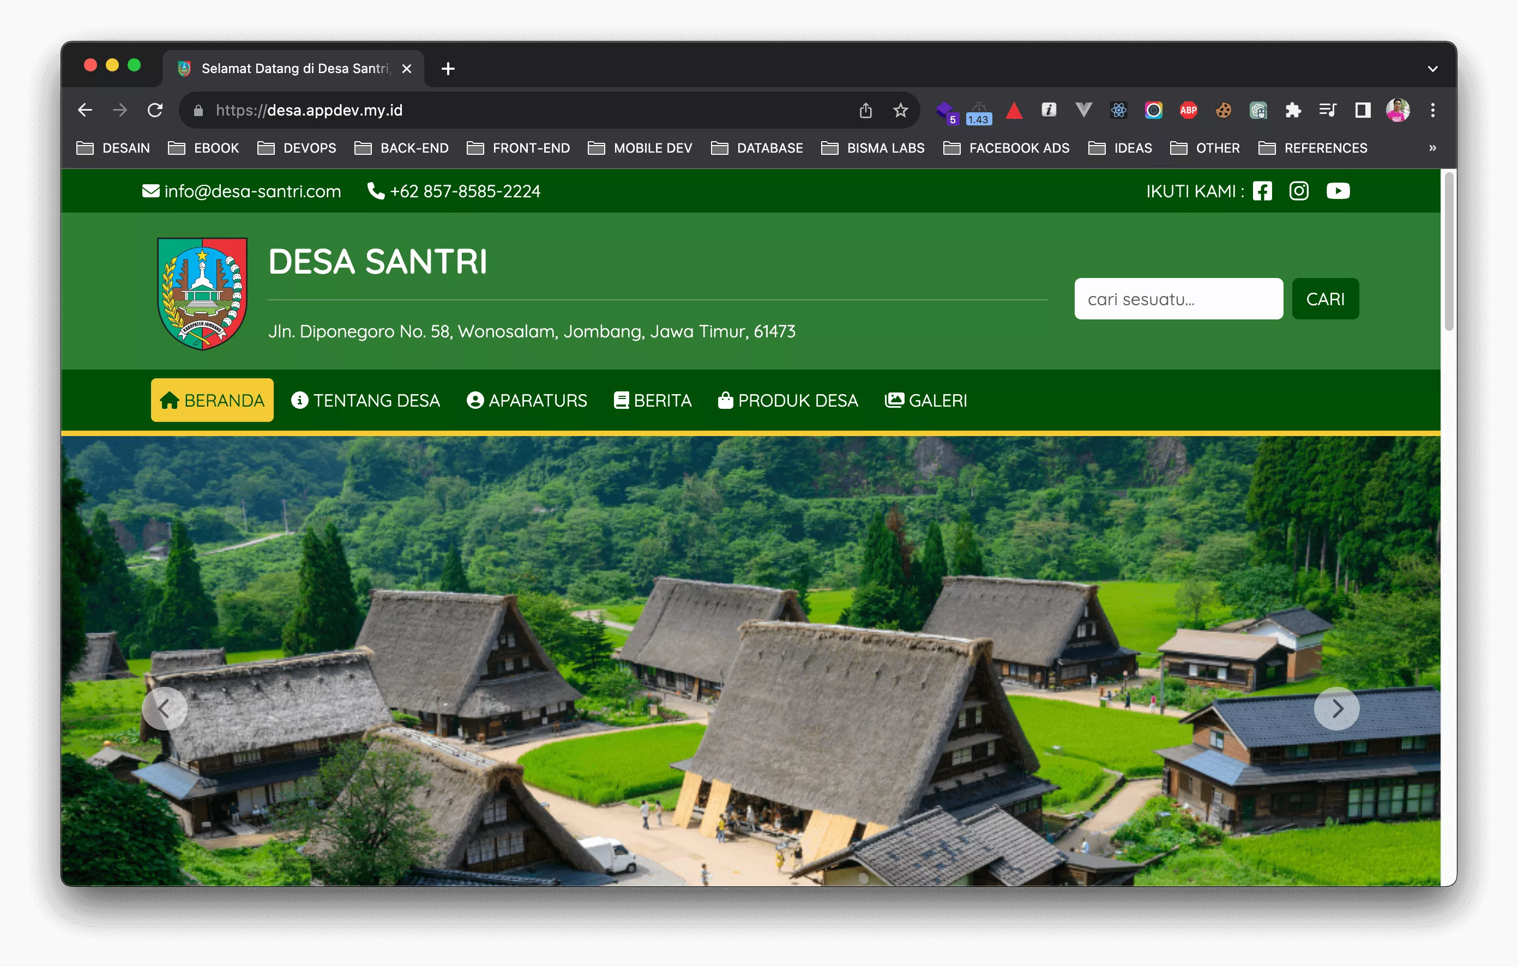The image size is (1518, 967).
Task: Expand the tab search dropdown arrow
Action: click(x=1432, y=69)
